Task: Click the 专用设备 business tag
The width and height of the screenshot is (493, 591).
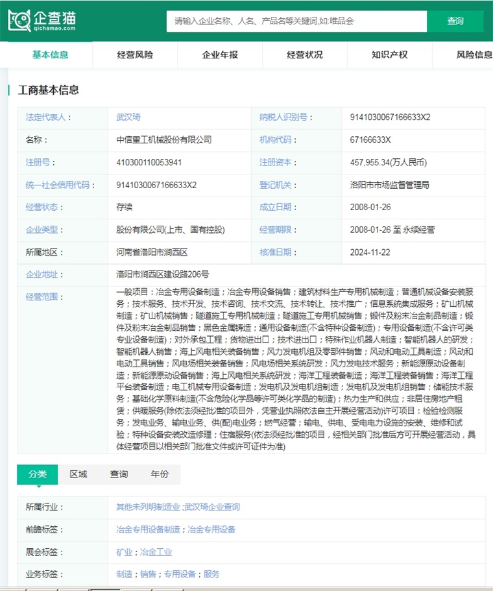Action: point(180,574)
